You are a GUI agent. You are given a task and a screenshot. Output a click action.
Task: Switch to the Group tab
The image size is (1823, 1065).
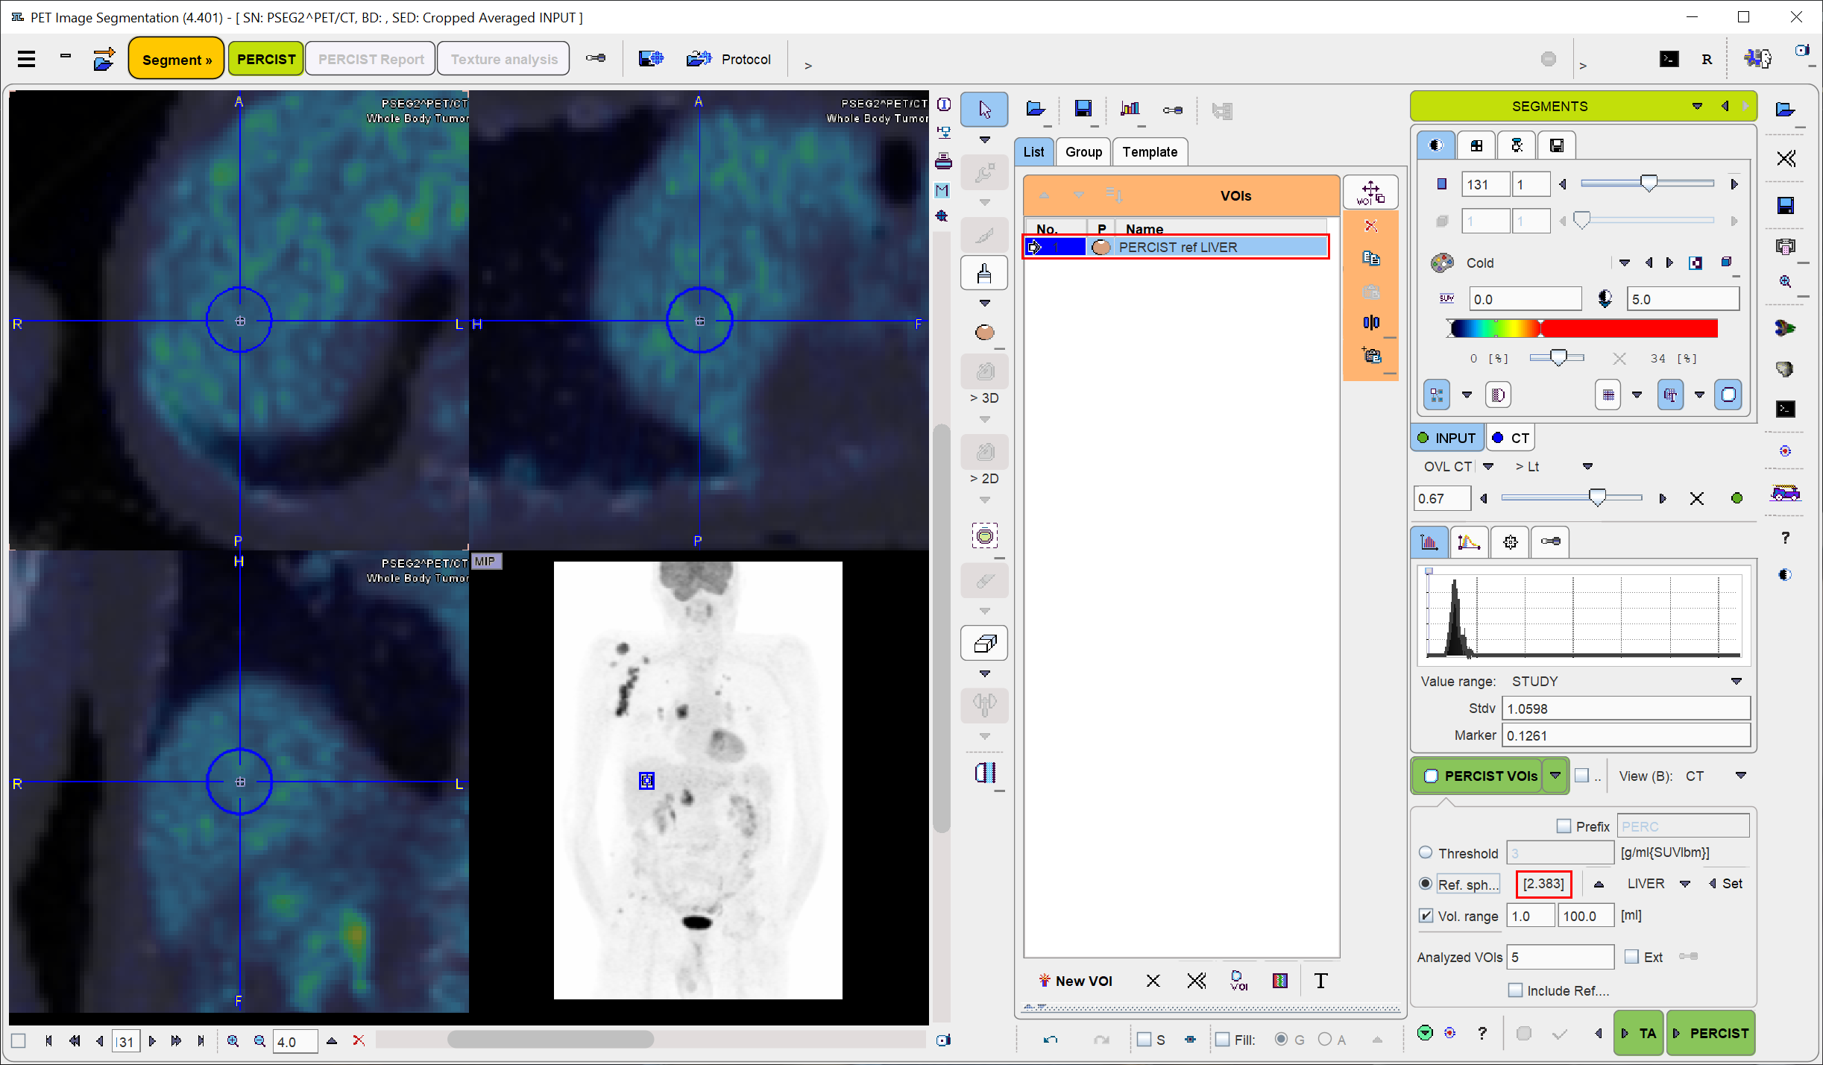tap(1083, 151)
